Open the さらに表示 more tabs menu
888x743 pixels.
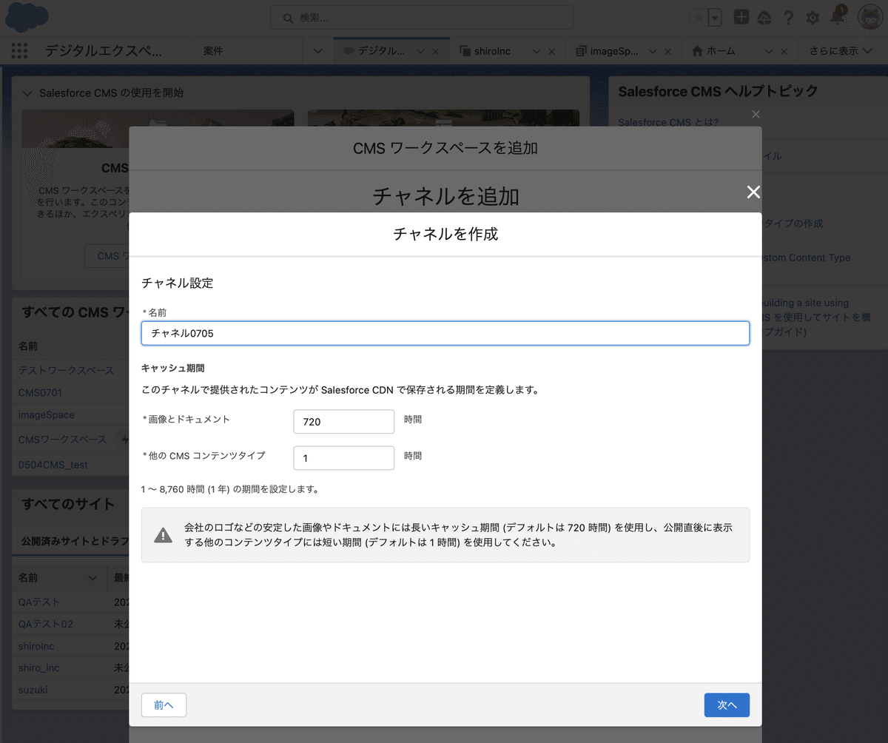[841, 51]
